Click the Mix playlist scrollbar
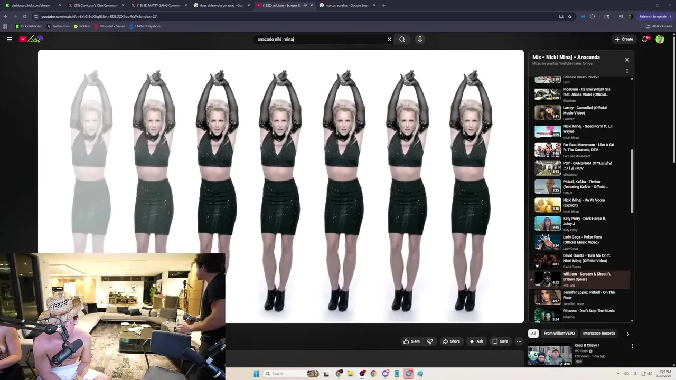This screenshot has width=676, height=380. click(632, 182)
